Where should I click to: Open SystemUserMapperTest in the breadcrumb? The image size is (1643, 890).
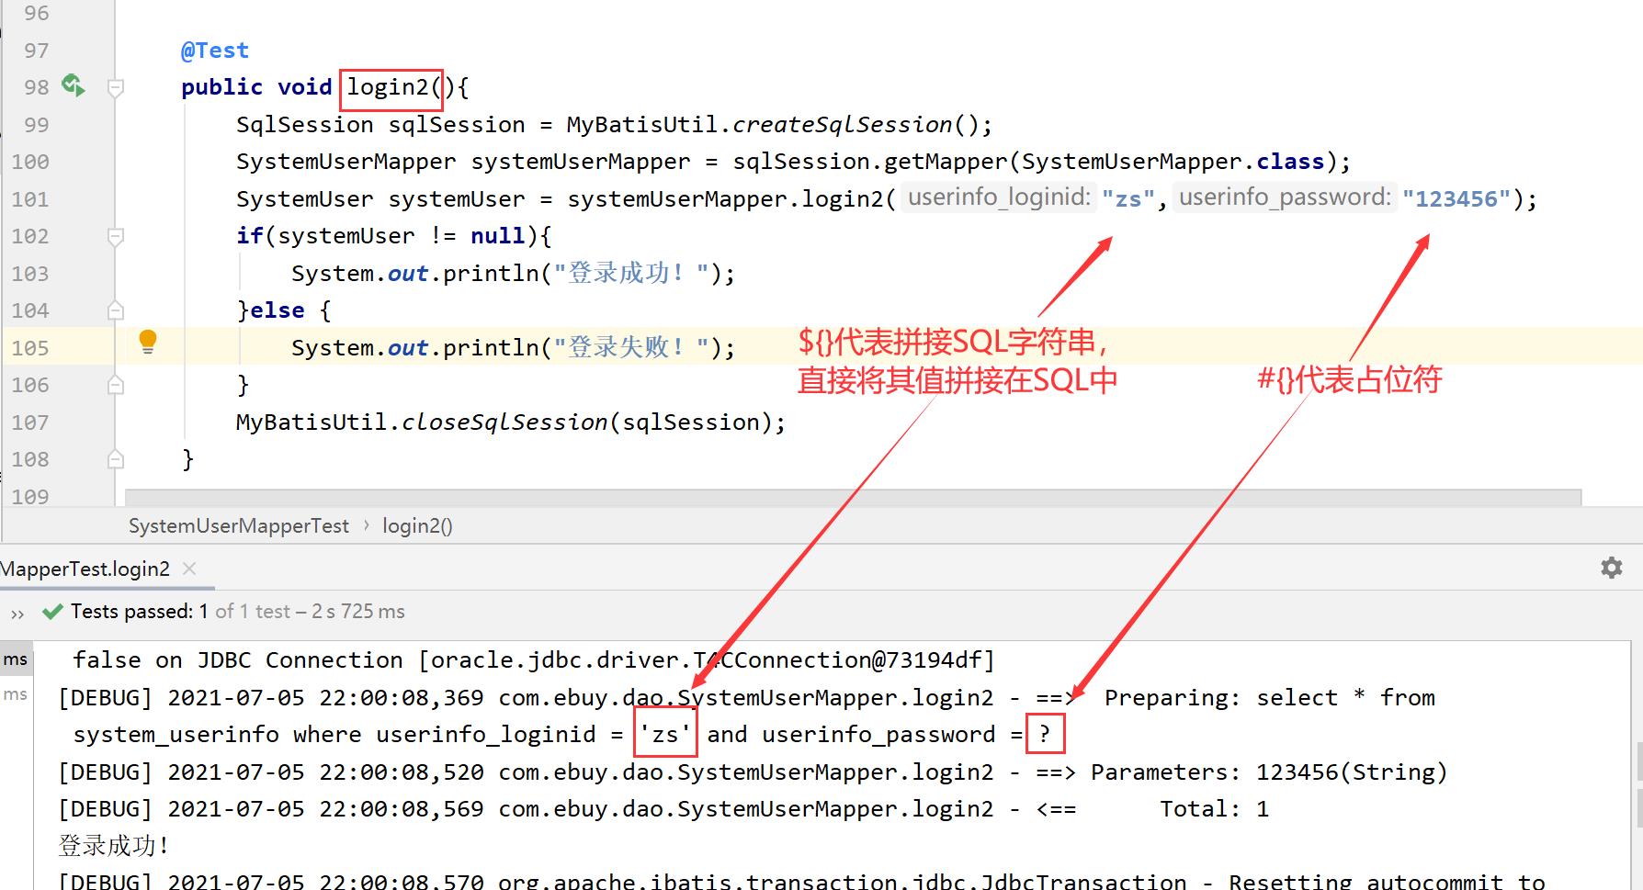[239, 525]
